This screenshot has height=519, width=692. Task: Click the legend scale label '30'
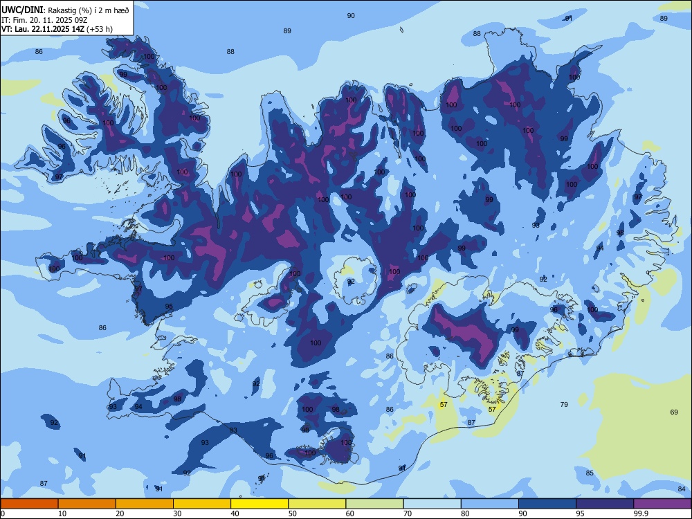pos(177,513)
